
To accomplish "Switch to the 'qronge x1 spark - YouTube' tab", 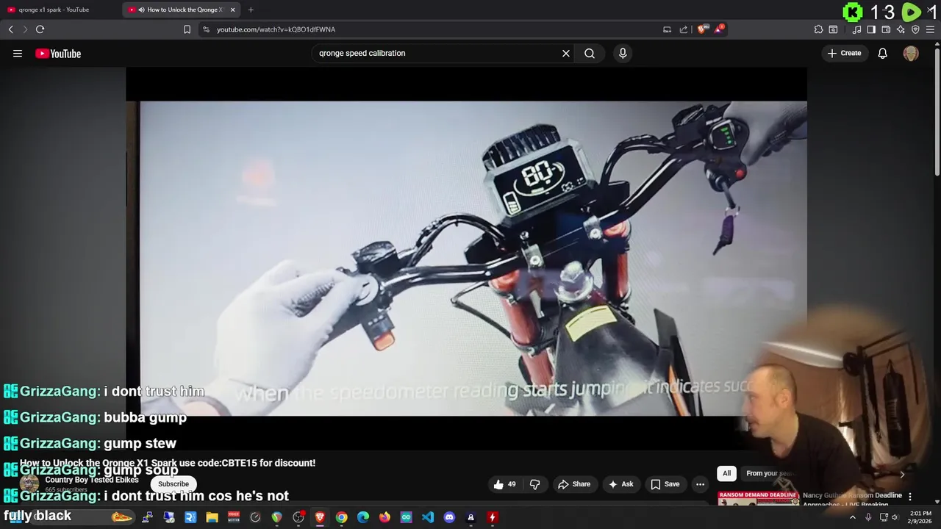I will pyautogui.click(x=59, y=10).
